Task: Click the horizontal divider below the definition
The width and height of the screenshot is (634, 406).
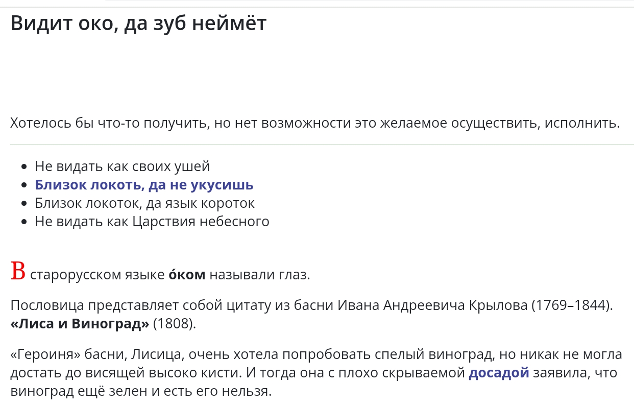Action: pyautogui.click(x=322, y=145)
